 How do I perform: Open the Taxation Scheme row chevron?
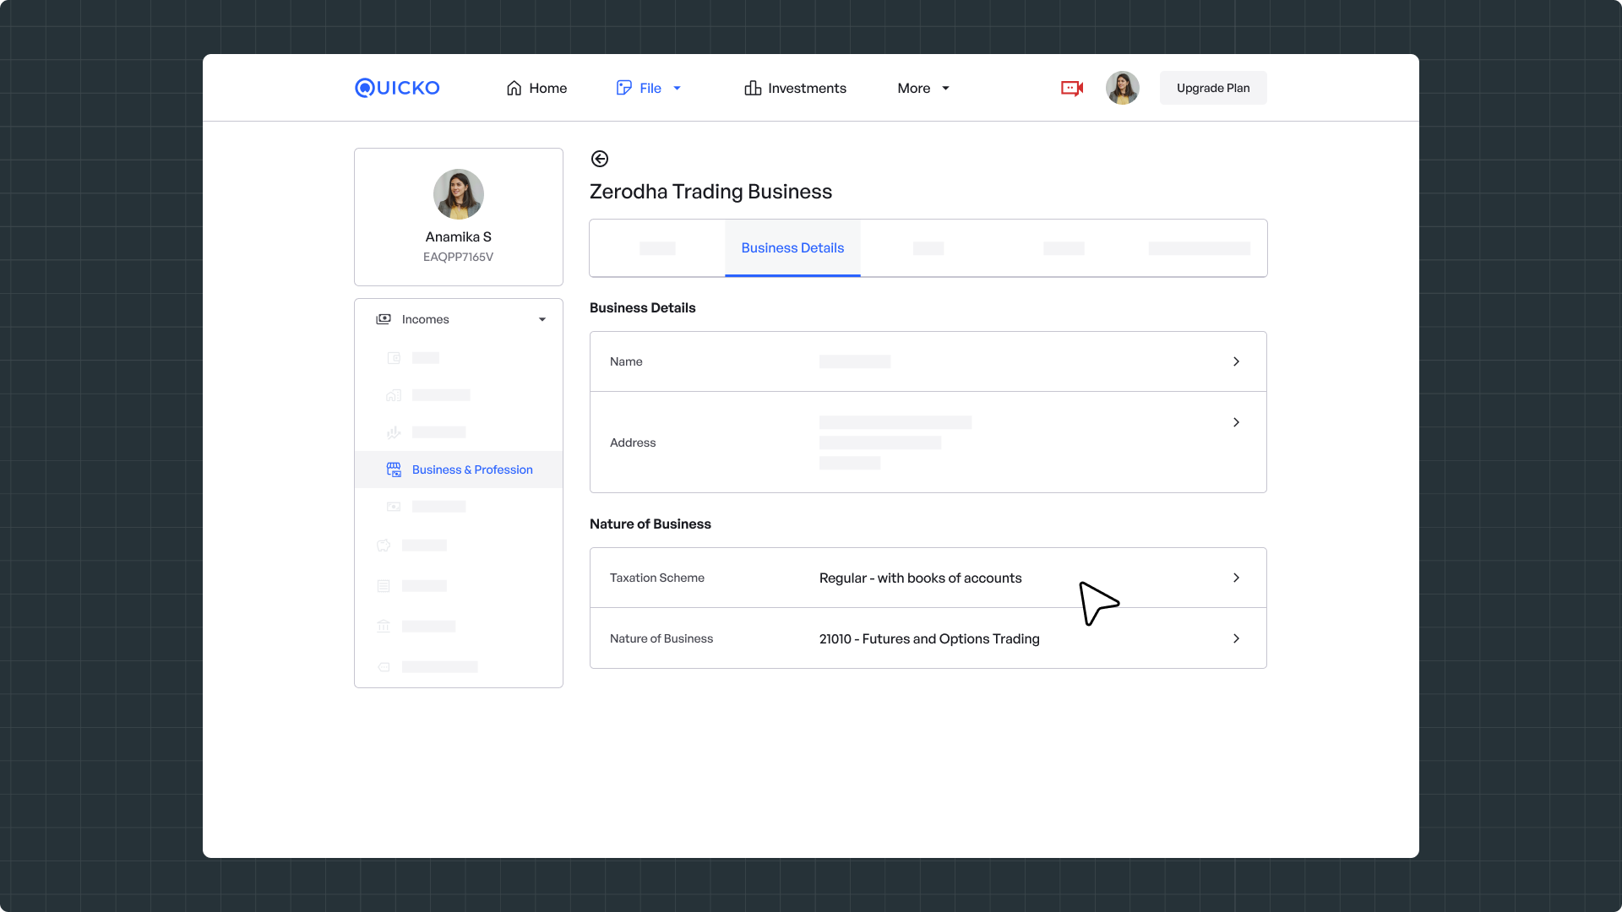(1236, 578)
